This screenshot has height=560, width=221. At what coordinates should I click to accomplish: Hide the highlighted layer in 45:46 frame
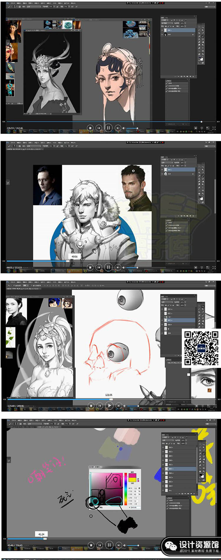tap(163, 469)
